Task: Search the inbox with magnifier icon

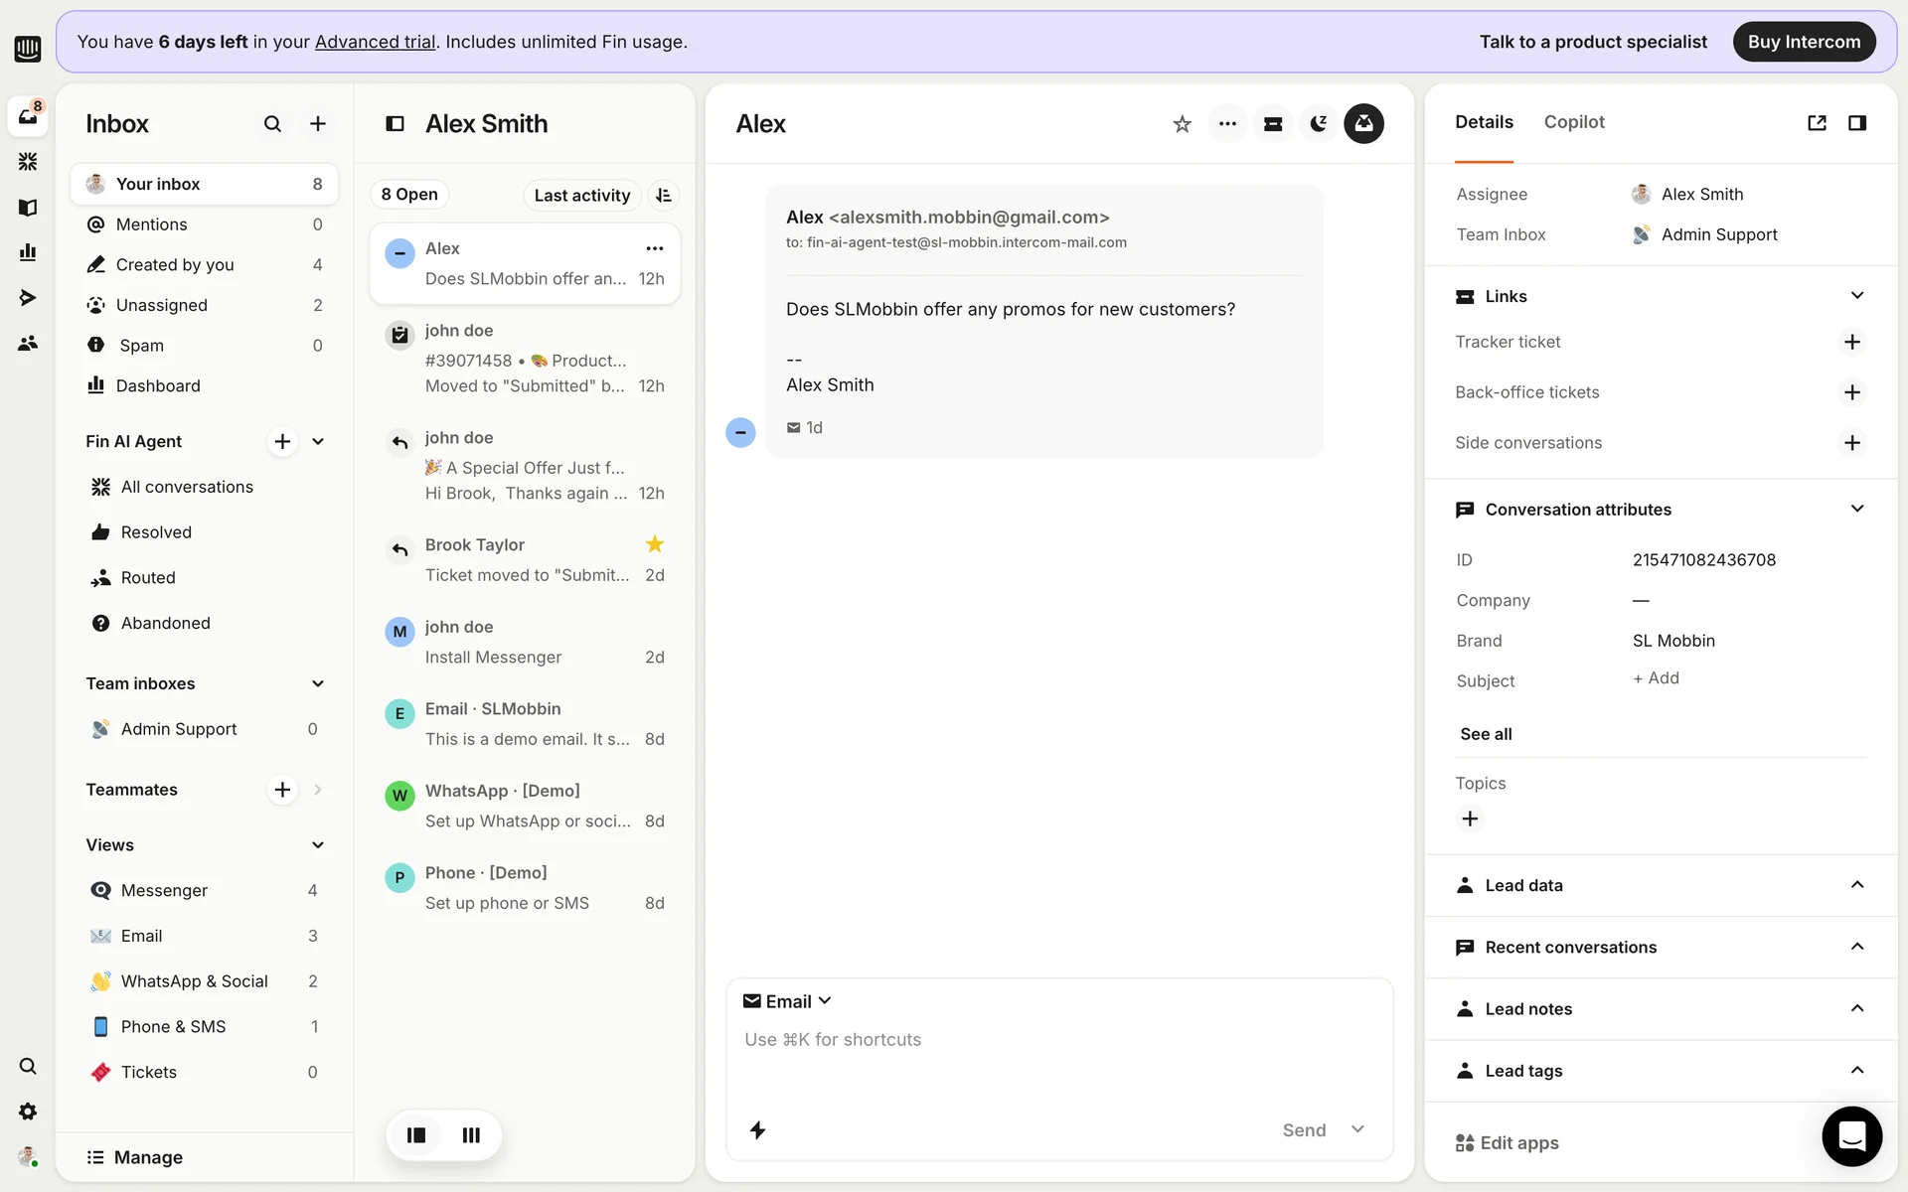Action: click(x=272, y=124)
